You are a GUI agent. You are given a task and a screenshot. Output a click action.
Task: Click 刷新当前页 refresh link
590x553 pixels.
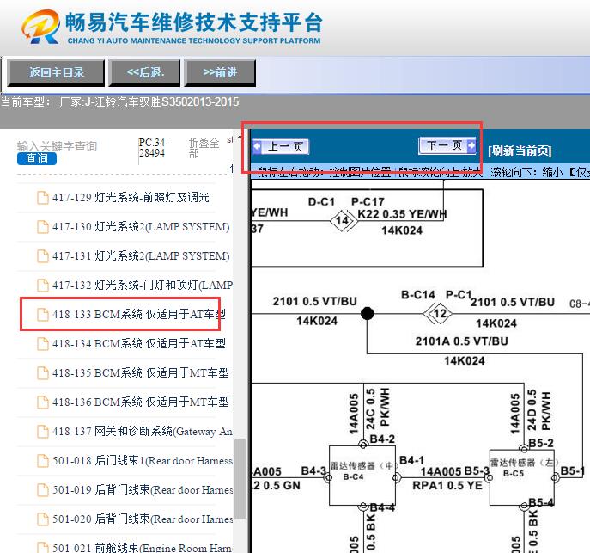coord(520,151)
